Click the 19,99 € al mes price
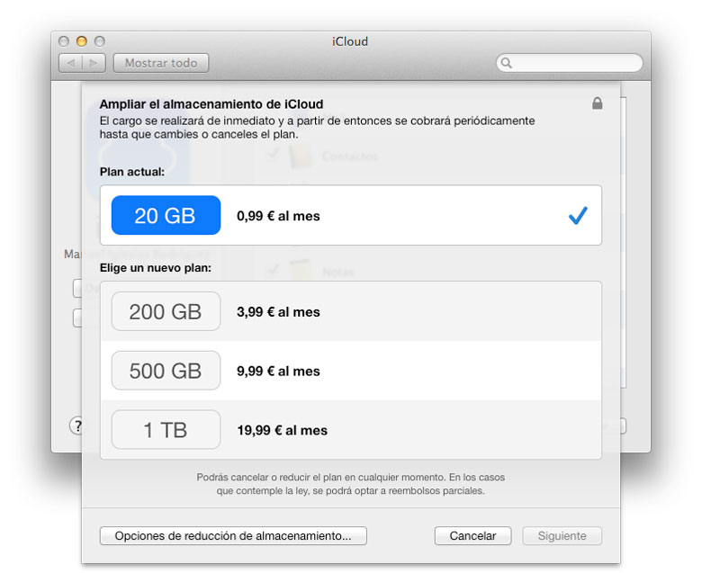 (283, 430)
